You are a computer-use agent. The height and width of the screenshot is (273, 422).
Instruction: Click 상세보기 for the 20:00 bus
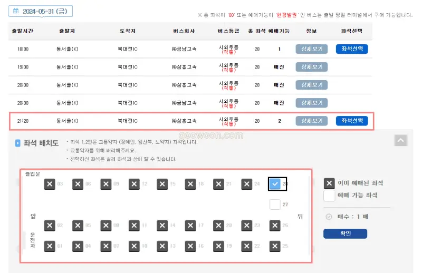click(312, 85)
